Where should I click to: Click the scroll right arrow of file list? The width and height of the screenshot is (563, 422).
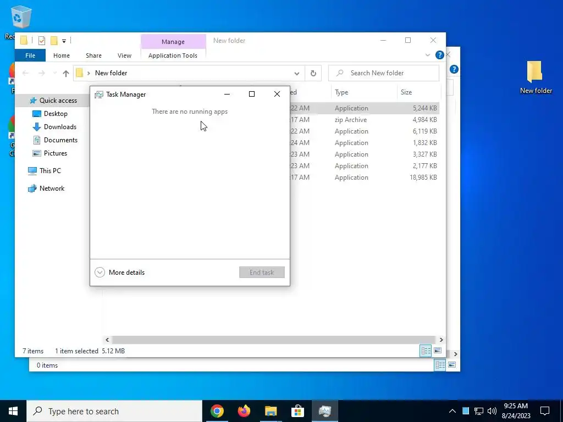click(441, 340)
